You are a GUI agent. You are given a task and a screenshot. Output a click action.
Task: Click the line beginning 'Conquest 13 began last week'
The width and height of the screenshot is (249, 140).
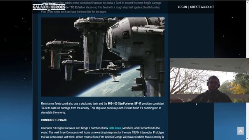100,128
